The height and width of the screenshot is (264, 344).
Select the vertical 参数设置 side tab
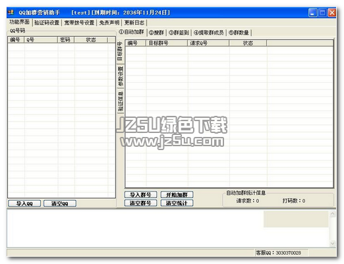(121, 76)
